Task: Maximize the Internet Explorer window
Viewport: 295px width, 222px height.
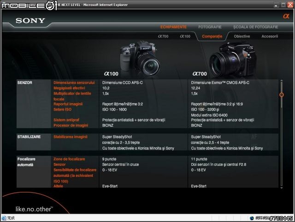Action: [283, 5]
